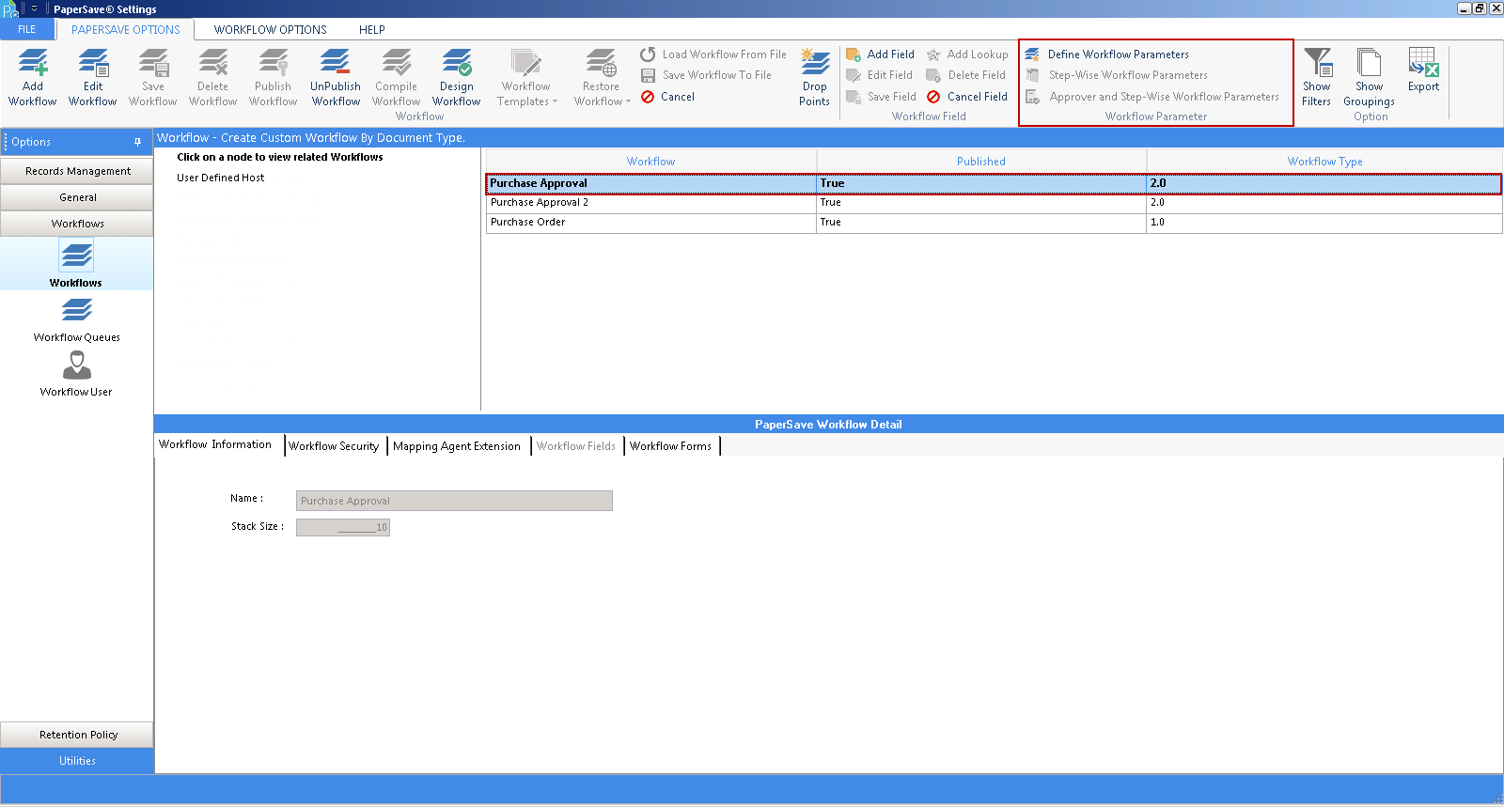Viewport: 1504px width, 807px height.
Task: Pin the Options panel
Action: [x=137, y=142]
